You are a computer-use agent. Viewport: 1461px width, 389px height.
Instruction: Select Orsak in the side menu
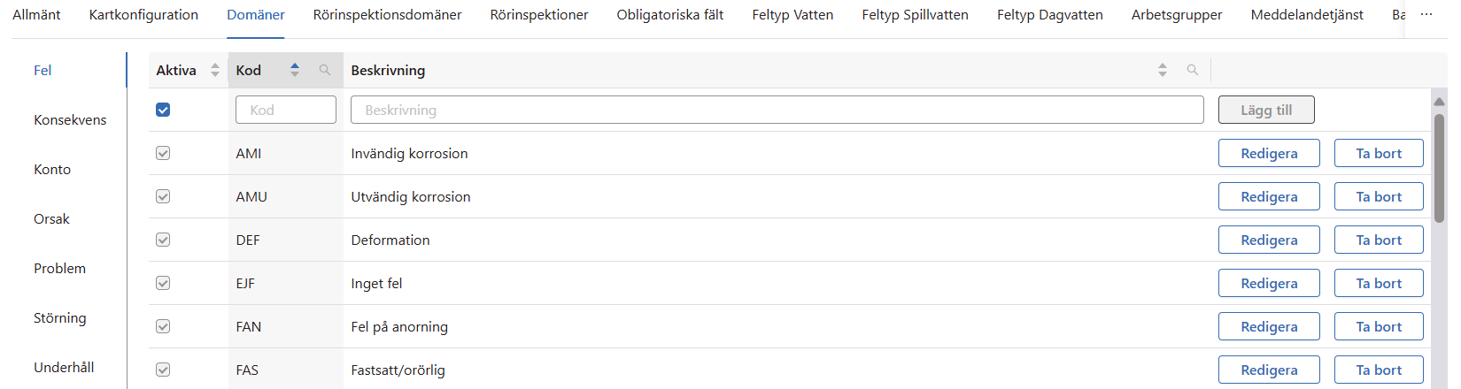[x=51, y=218]
